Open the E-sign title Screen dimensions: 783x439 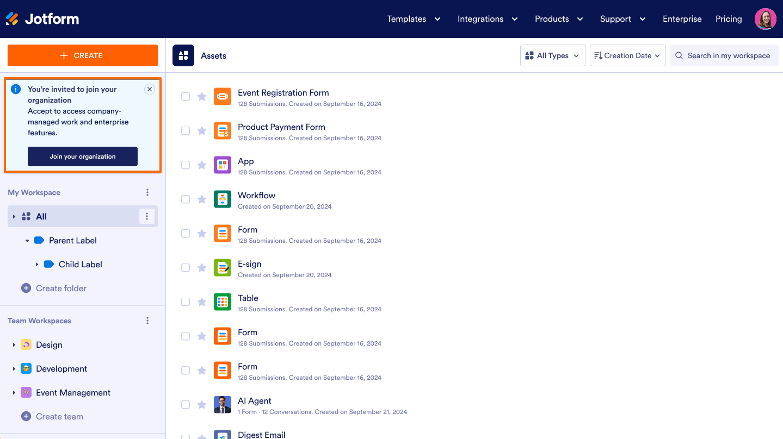[250, 264]
